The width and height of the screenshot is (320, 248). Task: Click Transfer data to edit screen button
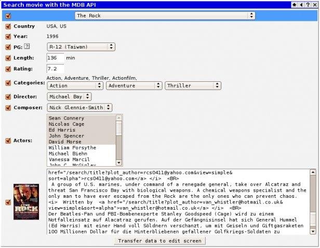(x=159, y=241)
